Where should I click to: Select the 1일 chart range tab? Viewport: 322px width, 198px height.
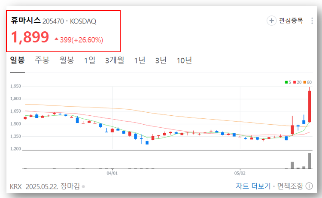pos(90,60)
